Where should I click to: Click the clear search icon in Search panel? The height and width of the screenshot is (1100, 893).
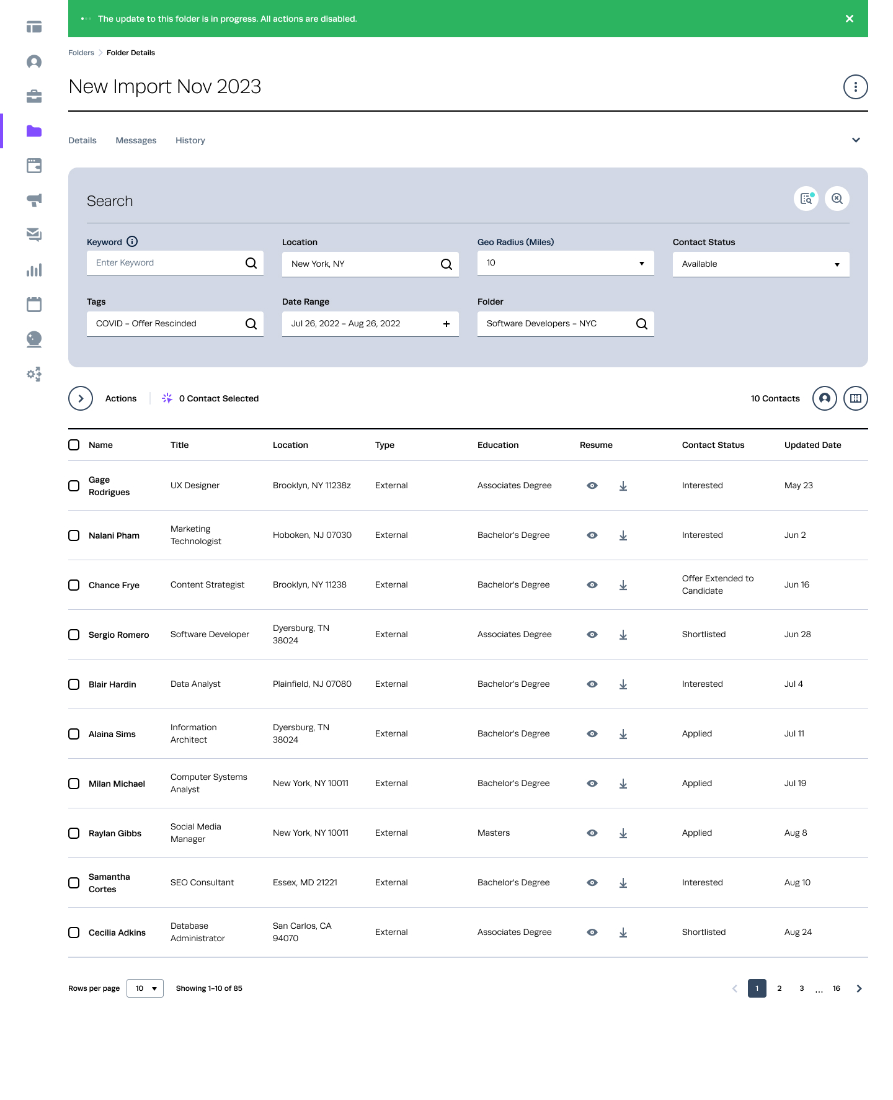click(837, 199)
